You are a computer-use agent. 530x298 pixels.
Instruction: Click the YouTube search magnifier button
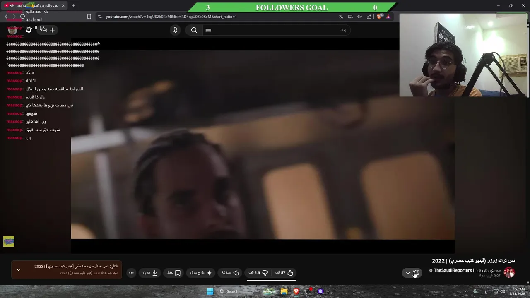(x=194, y=30)
